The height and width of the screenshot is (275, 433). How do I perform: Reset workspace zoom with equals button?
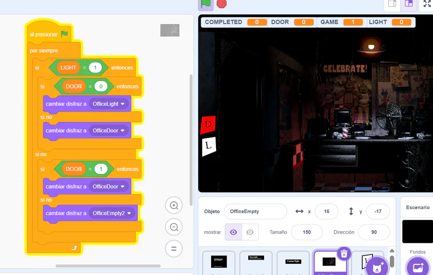click(174, 249)
